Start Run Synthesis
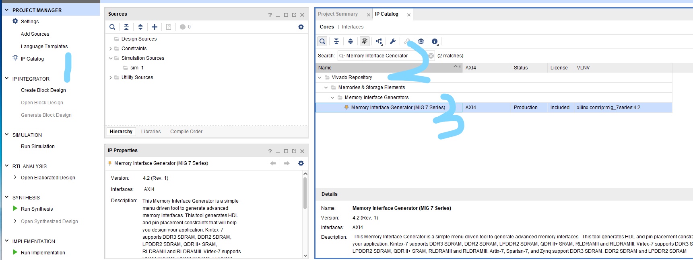Viewport: 693px width, 260px height. point(37,209)
